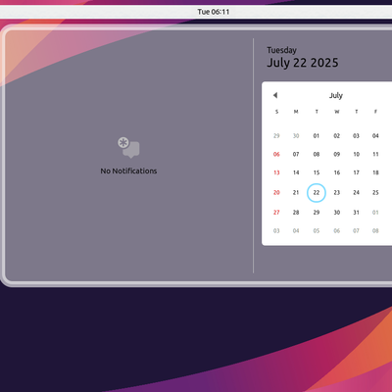This screenshot has height=392, width=392.
Task: Click the M Monday column header
Action: pos(296,112)
